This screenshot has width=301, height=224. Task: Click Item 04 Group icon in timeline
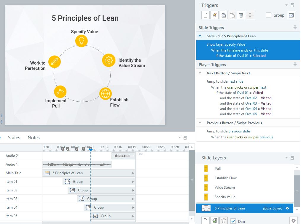click(x=88, y=207)
